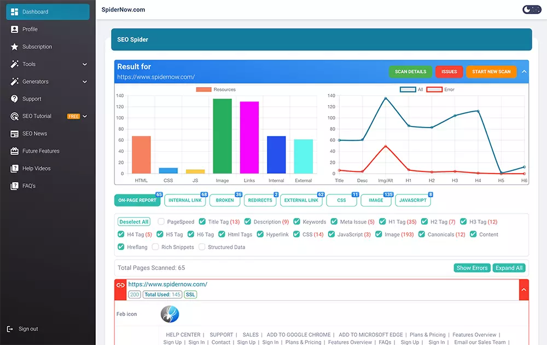
Task: Enable the Rich Snippets checkbox
Action: point(155,247)
